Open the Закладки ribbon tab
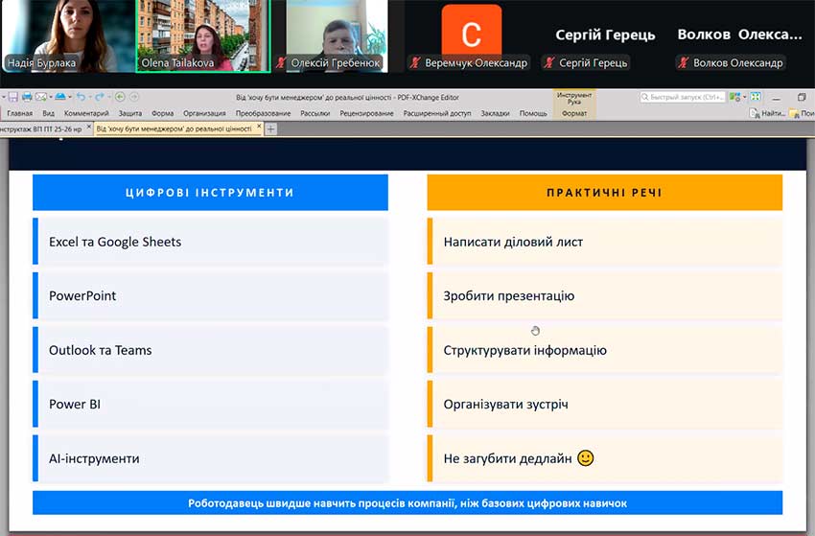Image resolution: width=815 pixels, height=536 pixels. click(x=495, y=113)
